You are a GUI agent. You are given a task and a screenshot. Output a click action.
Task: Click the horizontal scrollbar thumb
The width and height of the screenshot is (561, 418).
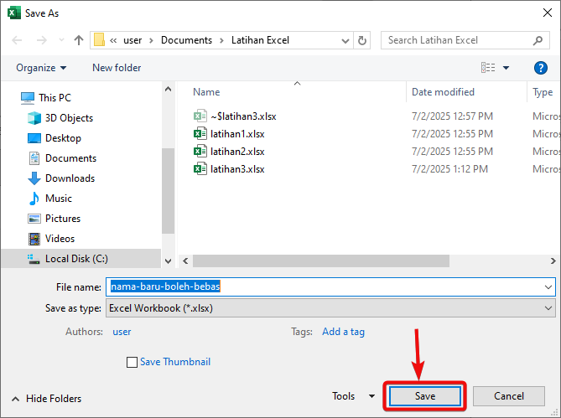[321, 261]
